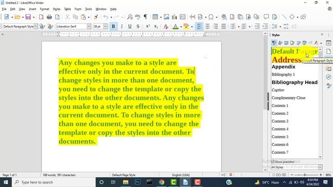Viewport: 333px width, 187px height.
Task: Click the Find & Replace icon
Action: click(130, 17)
